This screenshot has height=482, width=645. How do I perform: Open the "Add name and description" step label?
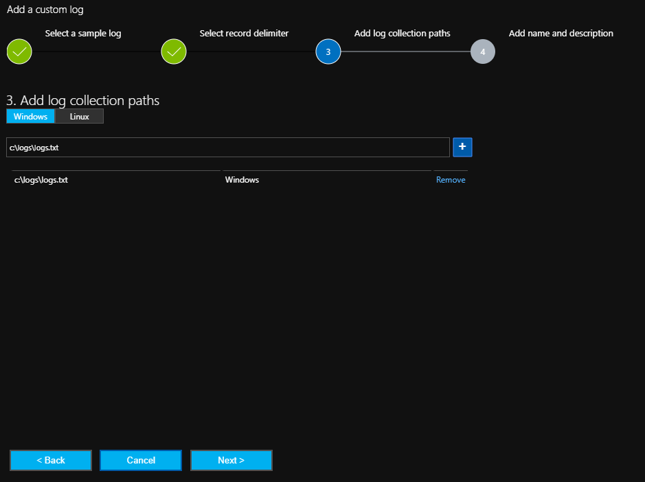561,33
